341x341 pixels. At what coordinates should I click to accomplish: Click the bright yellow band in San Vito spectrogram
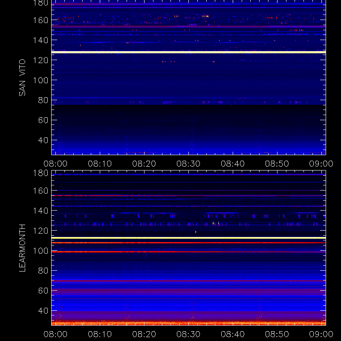pos(188,52)
